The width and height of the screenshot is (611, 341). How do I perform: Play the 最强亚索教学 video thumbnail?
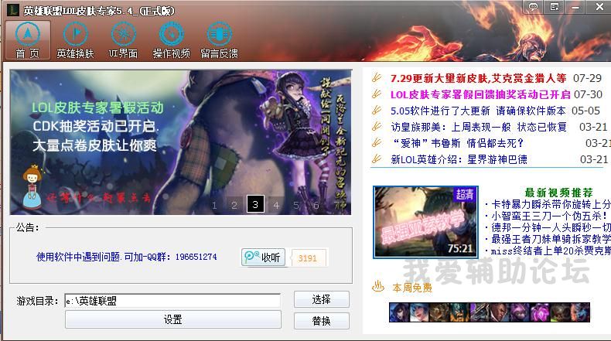point(425,222)
